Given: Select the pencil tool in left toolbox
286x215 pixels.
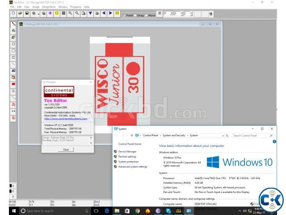Looking at the screenshot, I should pyautogui.click(x=13, y=24).
